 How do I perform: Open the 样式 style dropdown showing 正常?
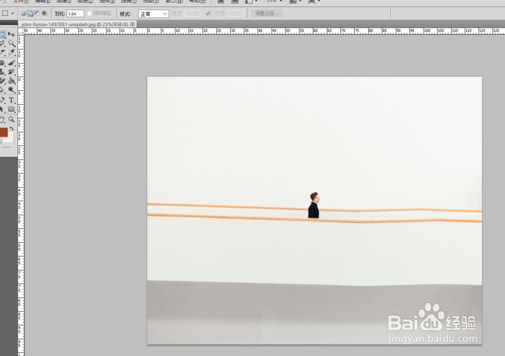pos(154,14)
